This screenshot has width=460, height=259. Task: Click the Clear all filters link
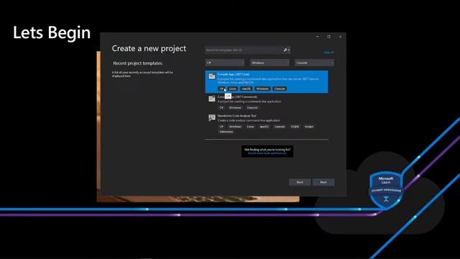point(328,53)
